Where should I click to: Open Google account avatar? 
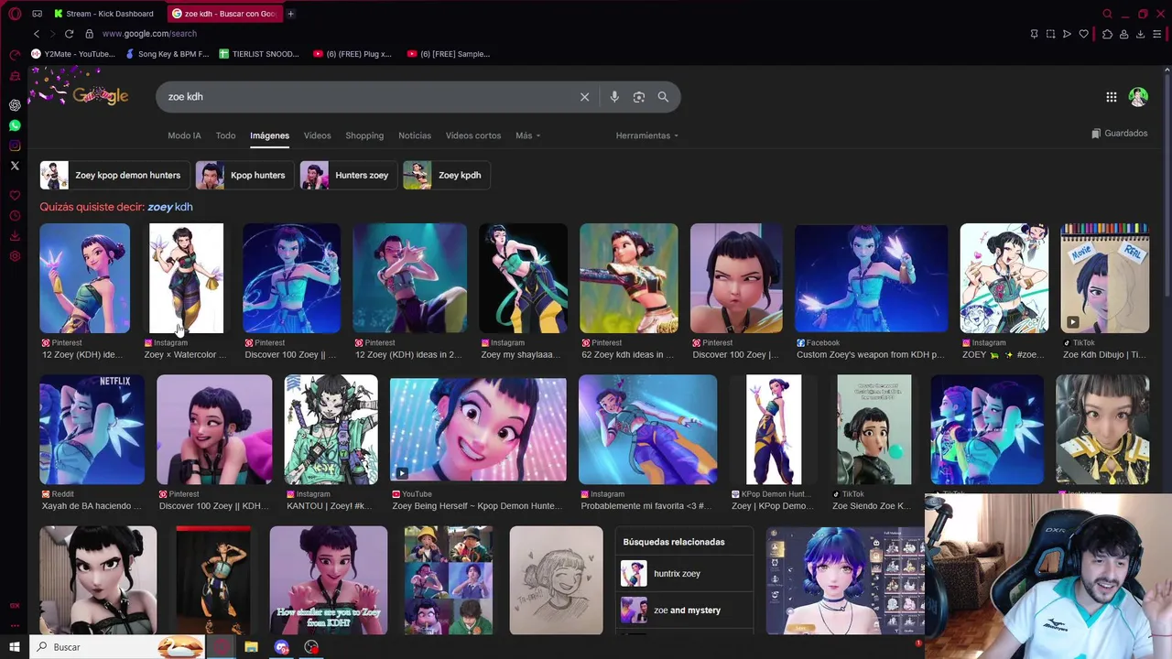(1138, 97)
